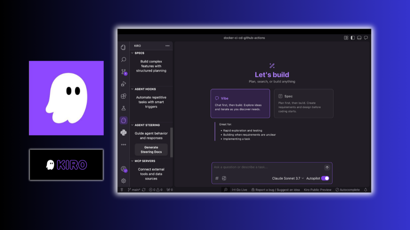This screenshot has height=230, width=410.
Task: Click 'Guide agent behavior and responses' text
Action: click(x=151, y=136)
